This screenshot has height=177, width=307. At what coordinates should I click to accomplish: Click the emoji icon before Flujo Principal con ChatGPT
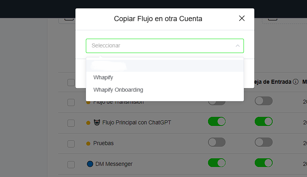click(97, 122)
